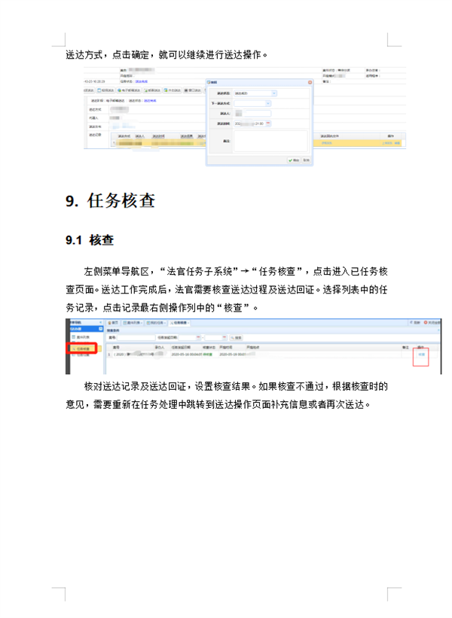Click the rightmost blue link in the highlighted delivery row

397,143
